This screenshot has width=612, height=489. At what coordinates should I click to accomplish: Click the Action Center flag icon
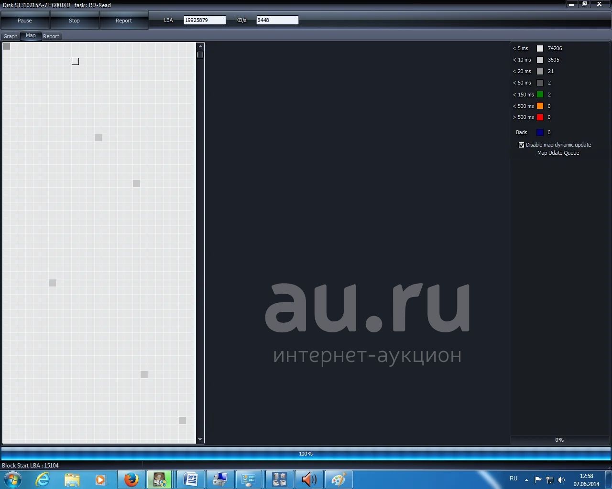coord(538,480)
